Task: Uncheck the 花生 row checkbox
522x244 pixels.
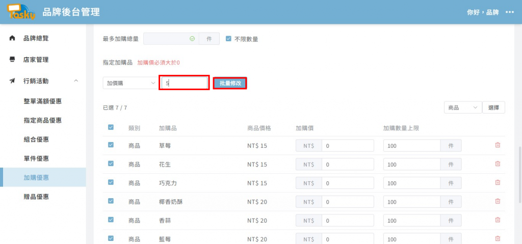Action: (x=111, y=164)
